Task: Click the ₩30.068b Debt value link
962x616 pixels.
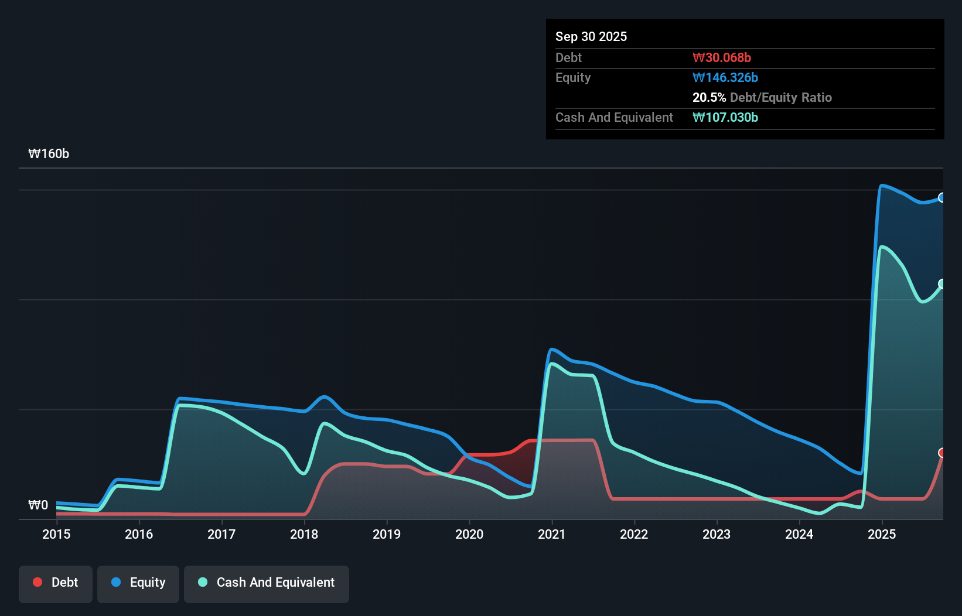Action: tap(723, 57)
